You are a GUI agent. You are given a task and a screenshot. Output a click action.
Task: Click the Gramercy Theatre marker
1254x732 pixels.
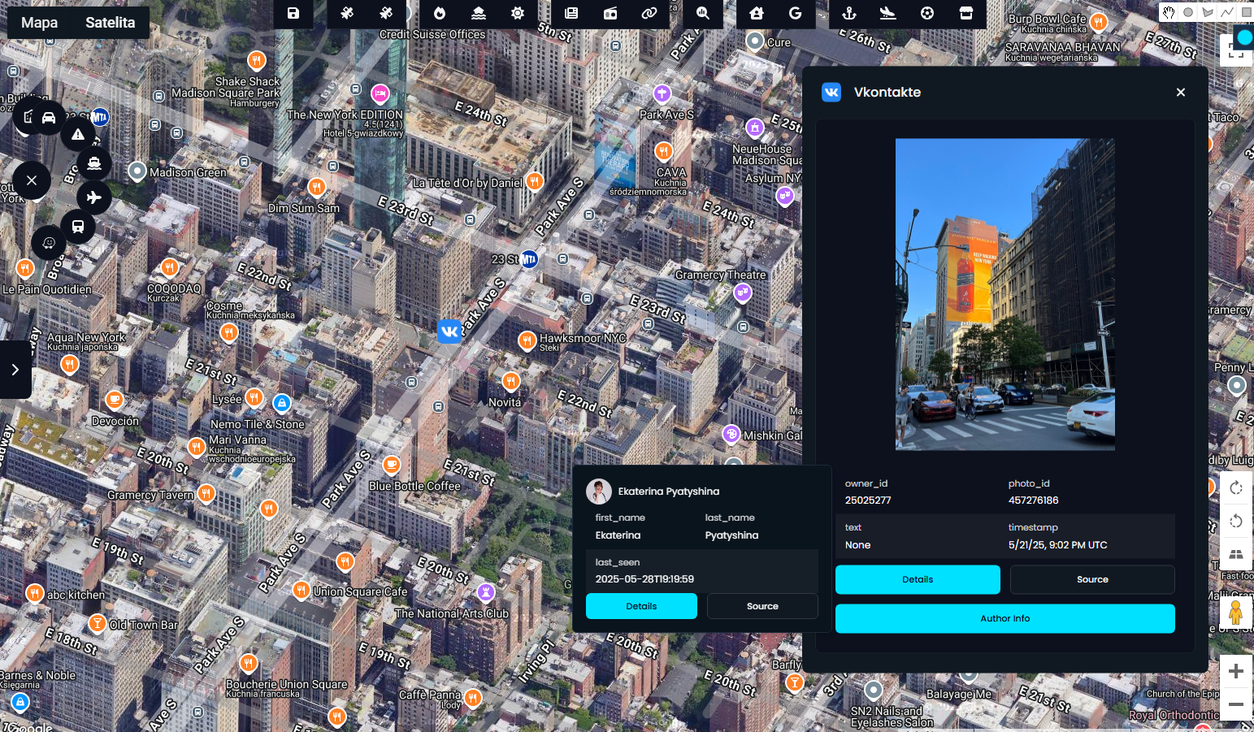point(742,292)
